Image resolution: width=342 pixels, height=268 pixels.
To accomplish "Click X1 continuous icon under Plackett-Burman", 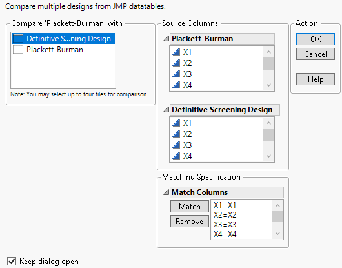I will click(x=176, y=52).
